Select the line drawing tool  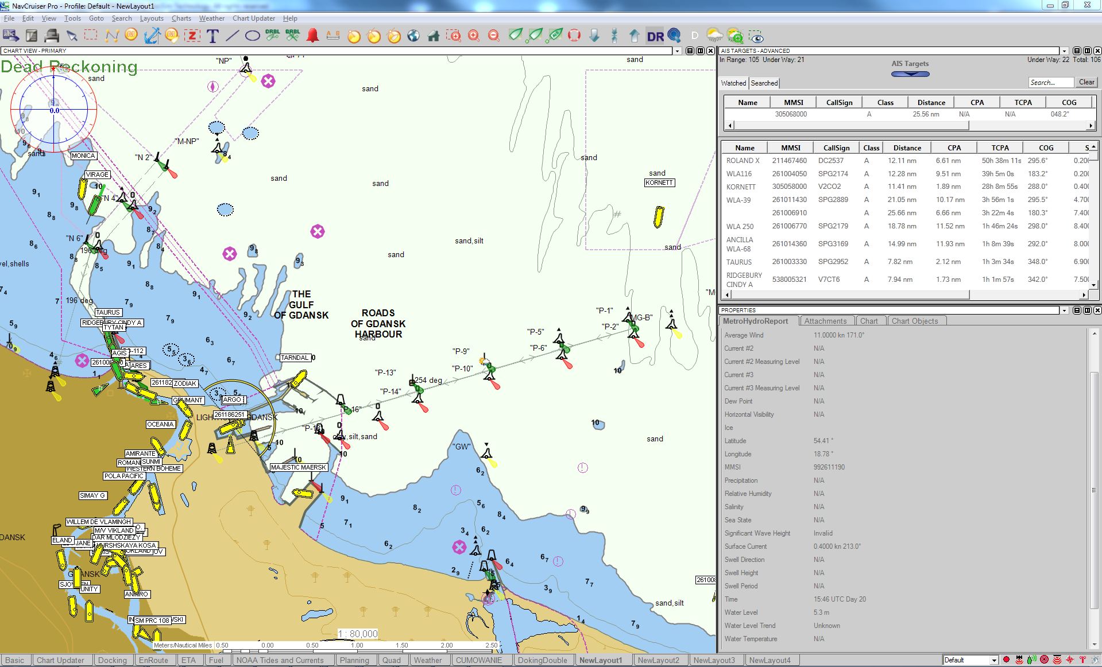[x=232, y=36]
